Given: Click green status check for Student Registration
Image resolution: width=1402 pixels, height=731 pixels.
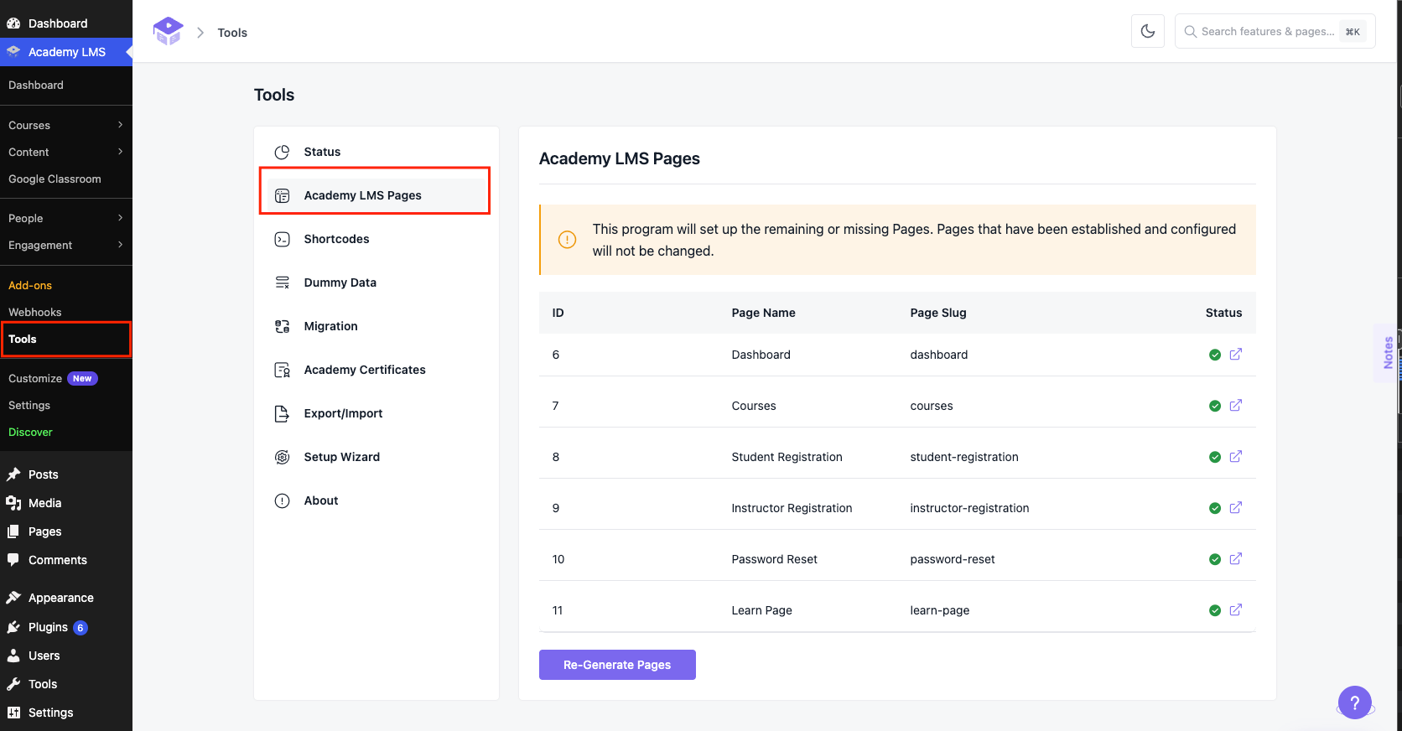Looking at the screenshot, I should (x=1215, y=458).
